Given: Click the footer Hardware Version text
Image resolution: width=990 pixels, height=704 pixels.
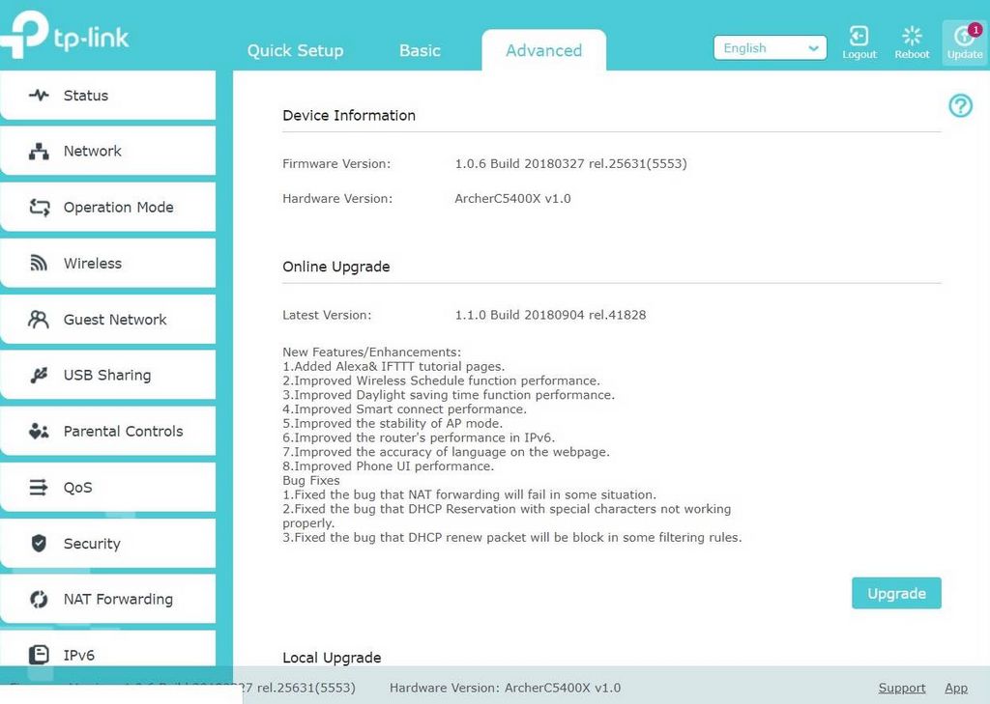Looking at the screenshot, I should (505, 689).
